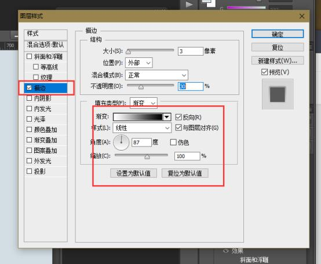Click the 复位 button
The image size is (321, 264).
pyautogui.click(x=278, y=47)
